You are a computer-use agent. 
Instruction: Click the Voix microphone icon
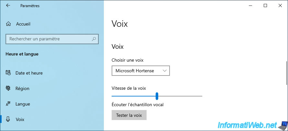click(x=8, y=119)
